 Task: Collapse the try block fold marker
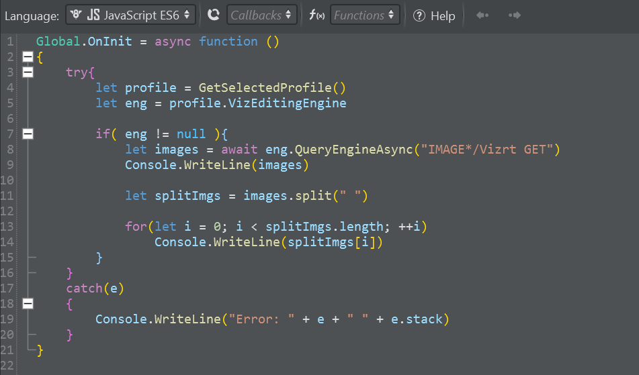point(28,72)
